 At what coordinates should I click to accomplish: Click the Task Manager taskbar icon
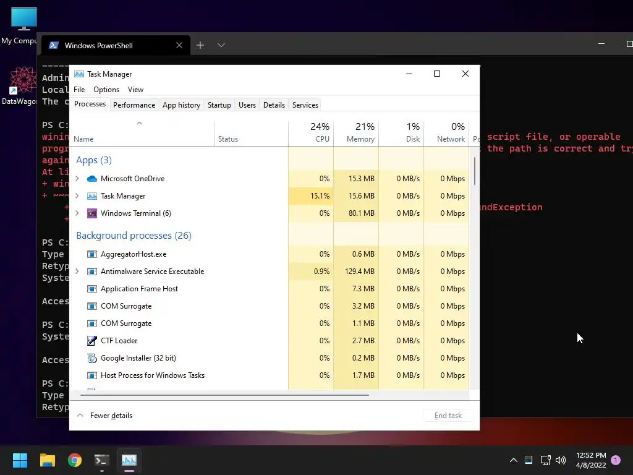[129, 460]
